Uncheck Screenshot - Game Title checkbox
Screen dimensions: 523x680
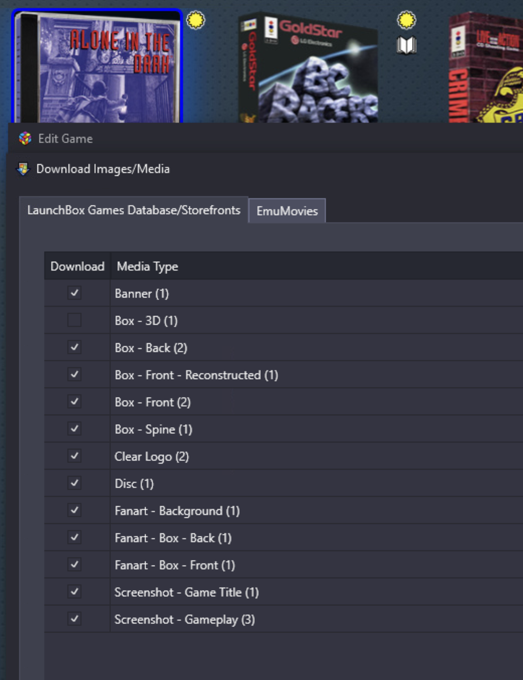tap(74, 591)
